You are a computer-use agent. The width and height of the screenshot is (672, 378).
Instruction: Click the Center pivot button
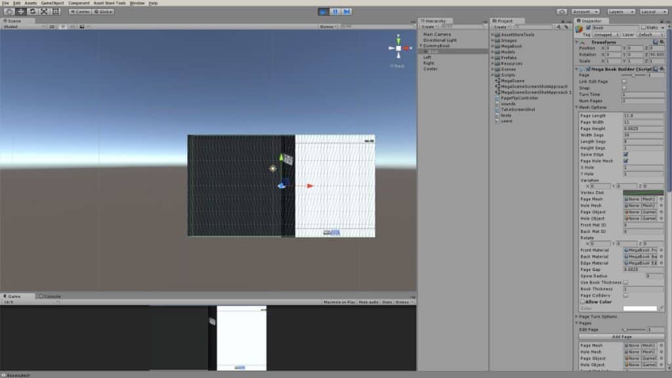point(79,12)
